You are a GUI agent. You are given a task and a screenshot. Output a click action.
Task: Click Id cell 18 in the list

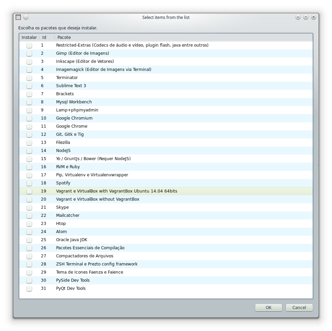click(43, 183)
